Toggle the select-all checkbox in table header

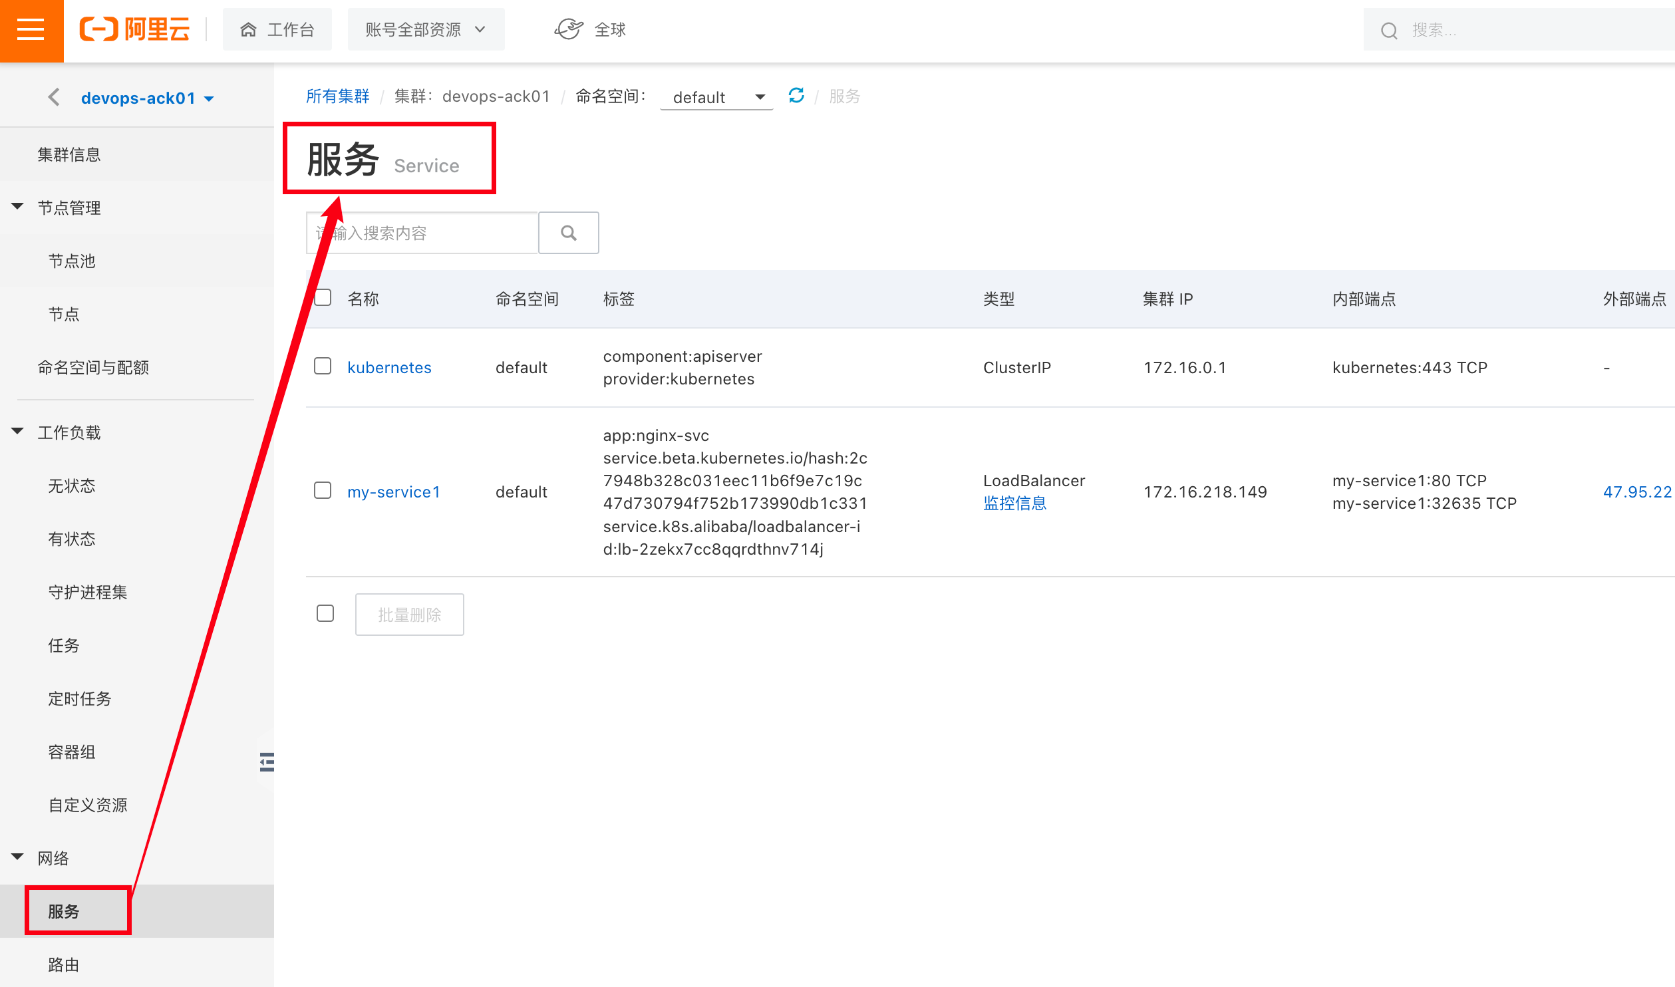323,297
